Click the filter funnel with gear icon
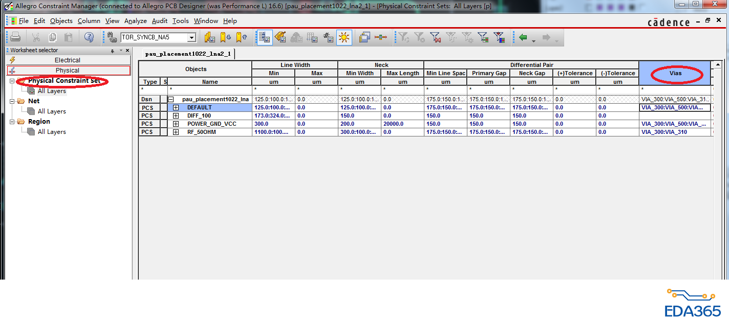 tap(467, 37)
